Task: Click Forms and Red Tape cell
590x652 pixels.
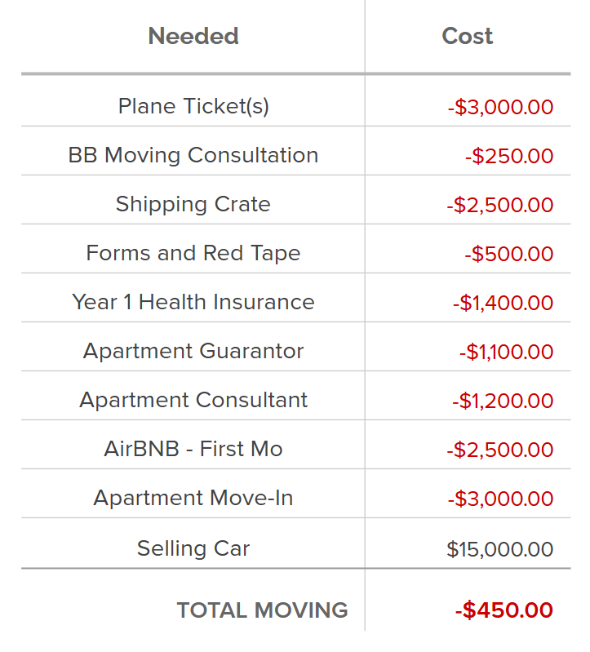Action: (x=193, y=253)
